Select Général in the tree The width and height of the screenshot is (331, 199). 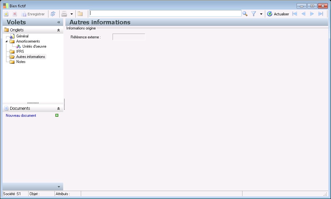22,36
